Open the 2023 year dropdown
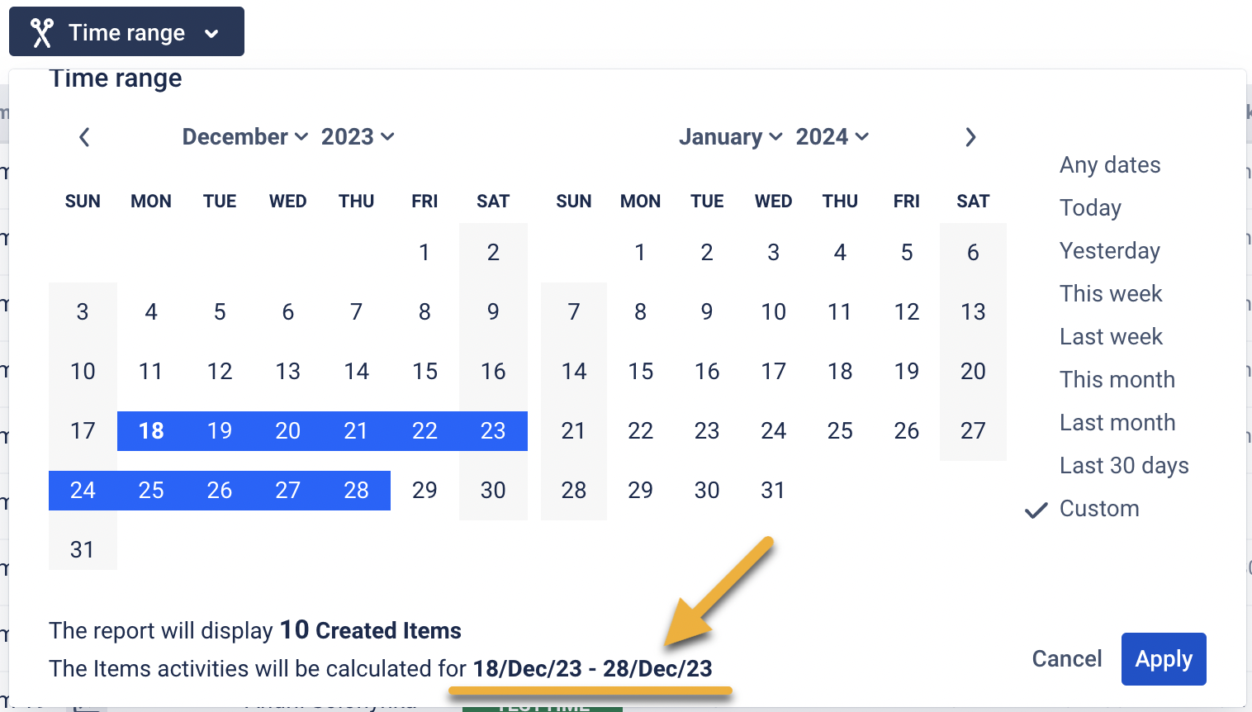 (x=357, y=137)
